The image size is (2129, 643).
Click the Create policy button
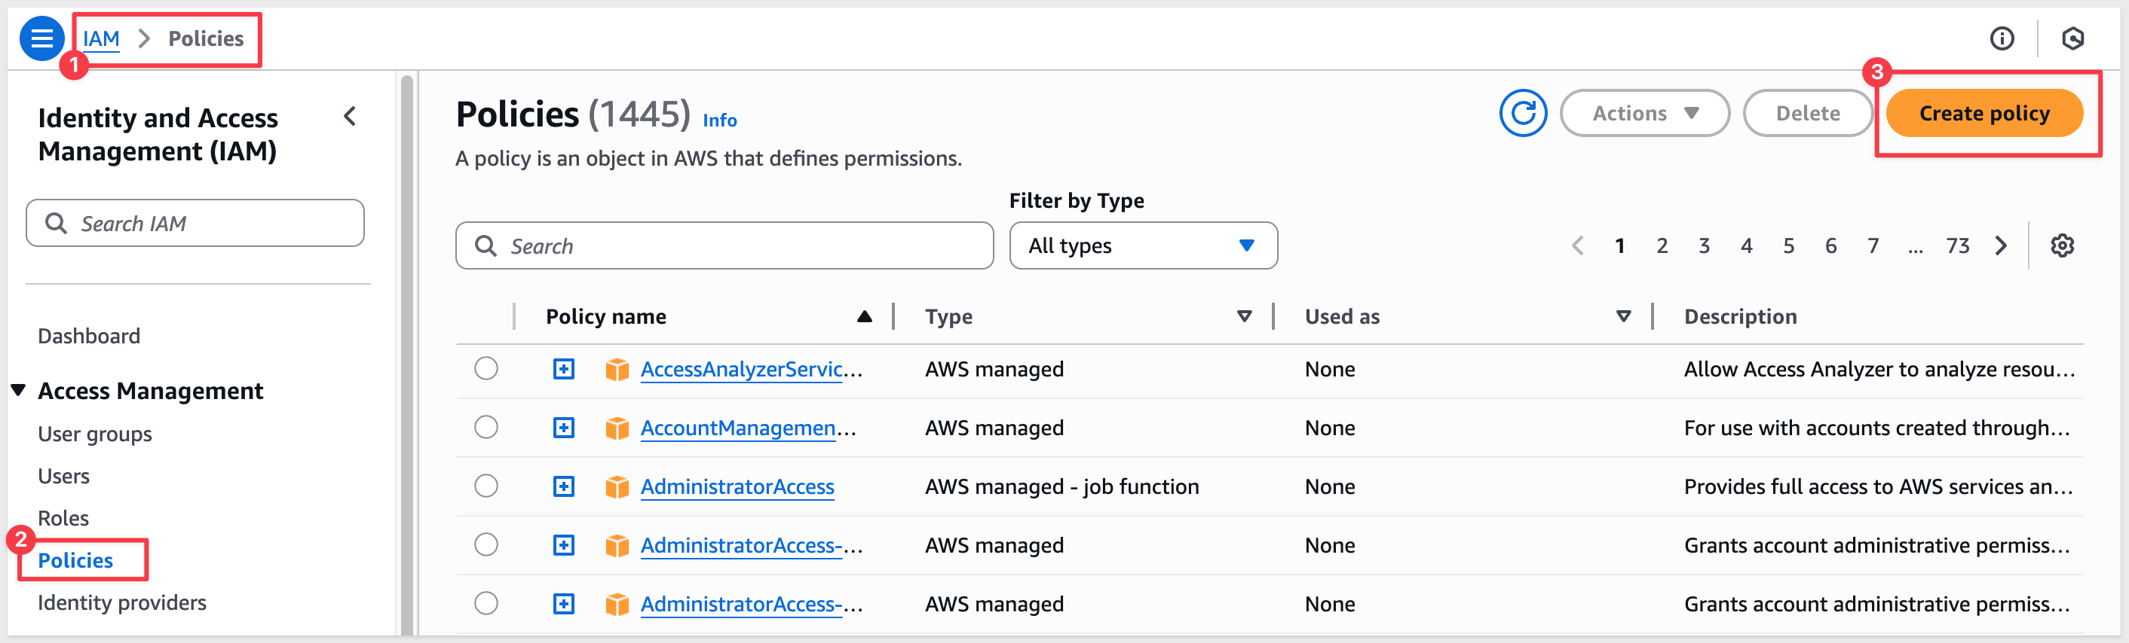(x=1983, y=113)
